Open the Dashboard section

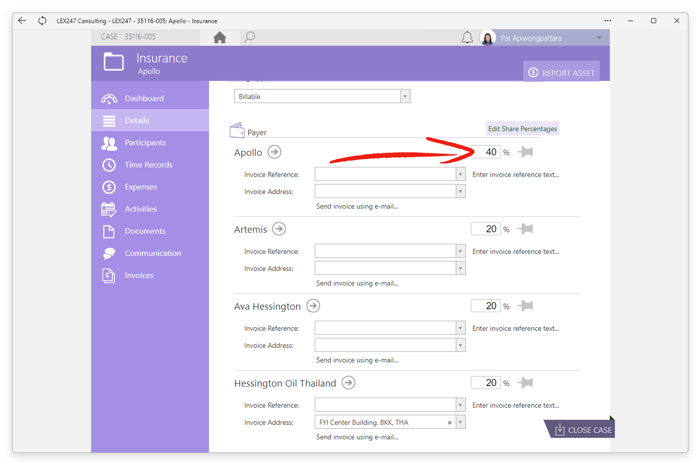150,99
